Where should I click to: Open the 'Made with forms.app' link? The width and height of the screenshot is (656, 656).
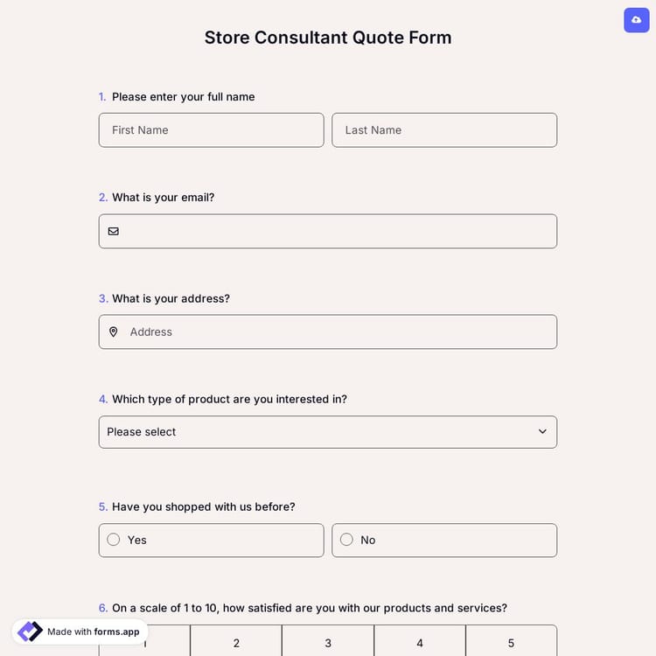(x=93, y=632)
